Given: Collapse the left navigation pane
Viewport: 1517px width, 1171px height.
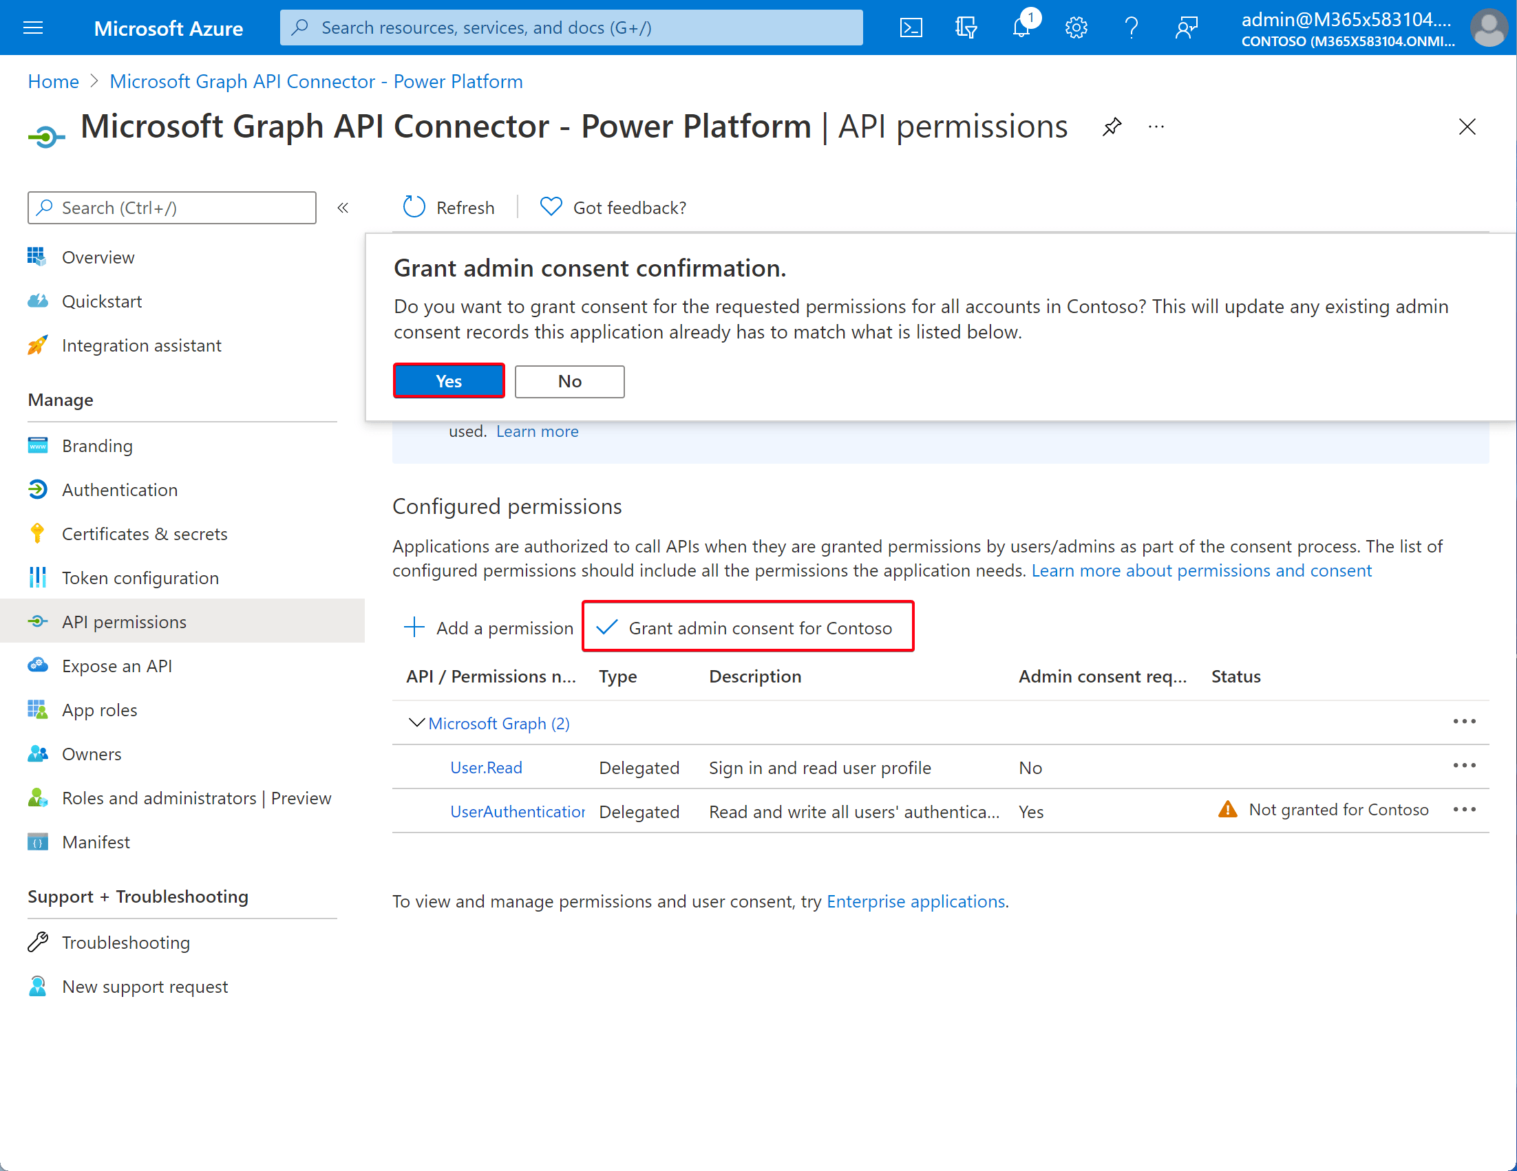Looking at the screenshot, I should click(x=343, y=208).
